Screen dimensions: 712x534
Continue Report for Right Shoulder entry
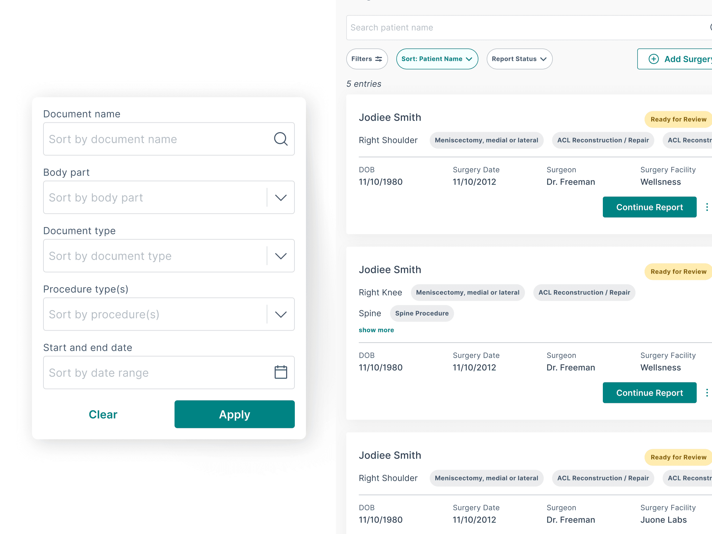click(x=649, y=207)
